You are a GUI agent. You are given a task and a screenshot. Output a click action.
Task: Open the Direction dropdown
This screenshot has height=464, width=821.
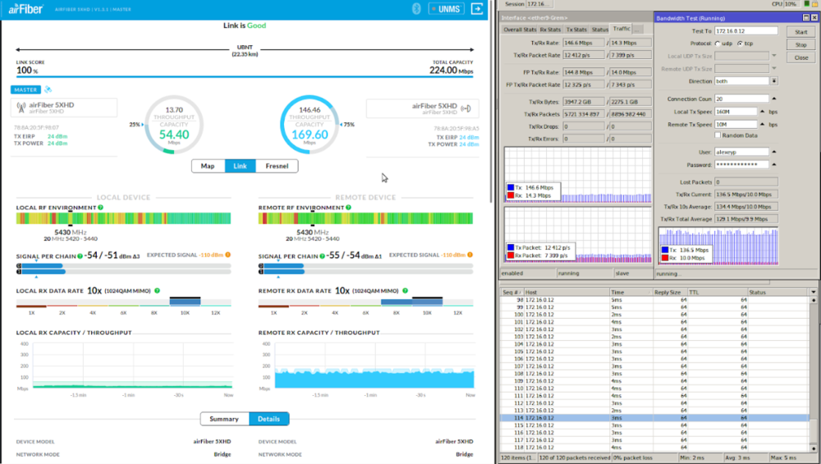click(773, 81)
